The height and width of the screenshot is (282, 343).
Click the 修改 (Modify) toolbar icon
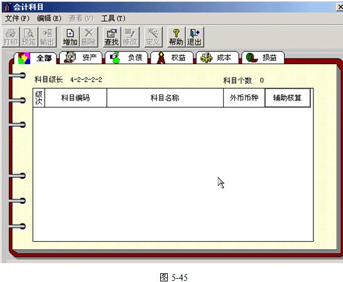click(130, 37)
